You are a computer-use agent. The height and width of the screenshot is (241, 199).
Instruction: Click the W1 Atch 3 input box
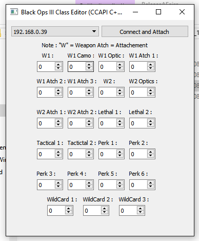point(76,92)
